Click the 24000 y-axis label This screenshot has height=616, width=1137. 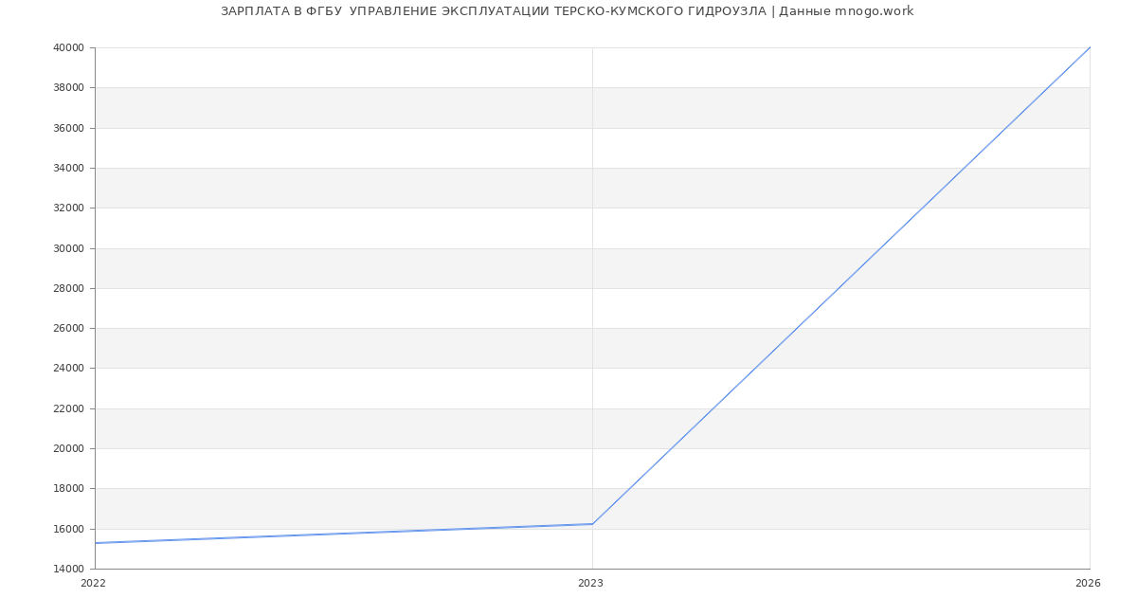[x=69, y=368]
